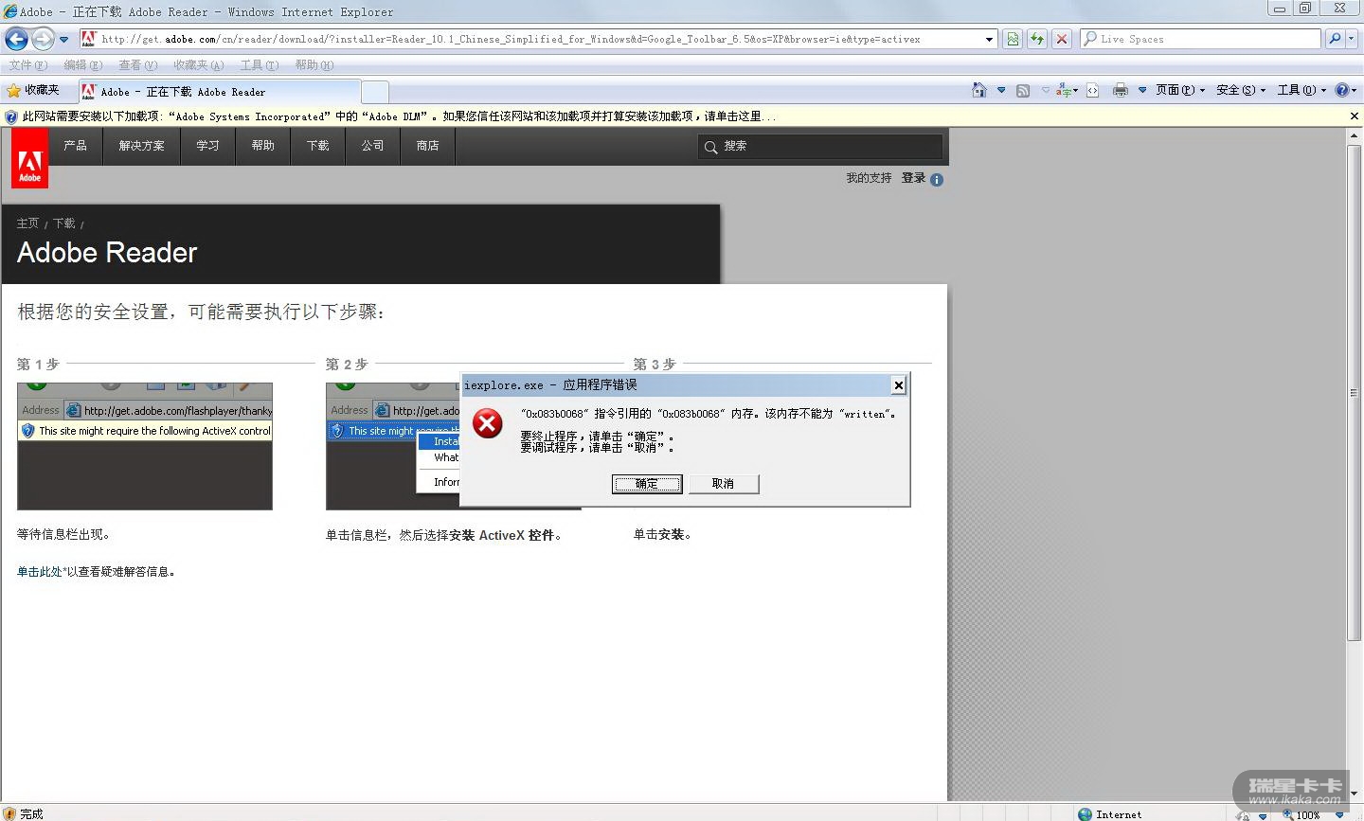The width and height of the screenshot is (1364, 821).
Task: Click the Live Spaces search box
Action: tap(1200, 39)
